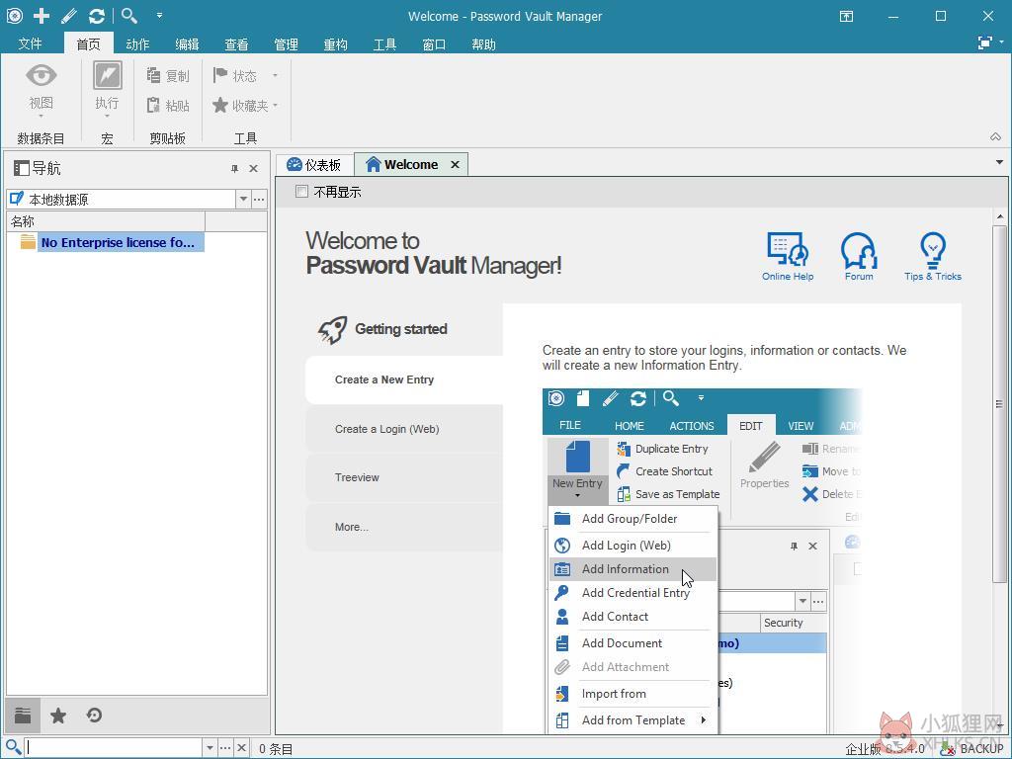Switch to the 重构 ribbon tab
Image resolution: width=1012 pixels, height=759 pixels.
coord(336,43)
